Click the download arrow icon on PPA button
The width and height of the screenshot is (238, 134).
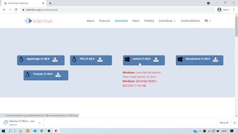pos(100,60)
